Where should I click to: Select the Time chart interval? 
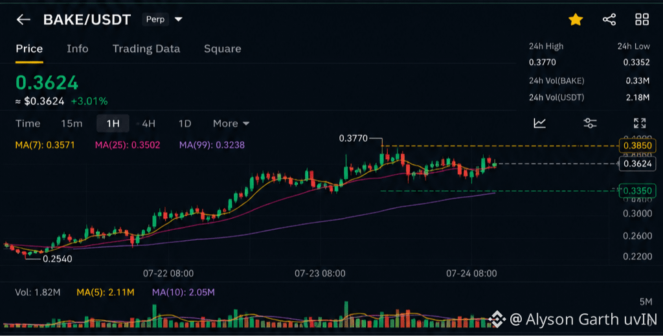pos(28,124)
